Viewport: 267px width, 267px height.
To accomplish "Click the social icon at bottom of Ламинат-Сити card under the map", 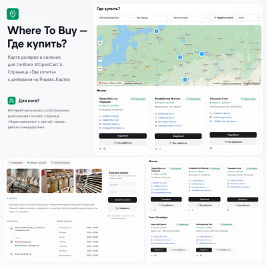I will pos(211,148).
